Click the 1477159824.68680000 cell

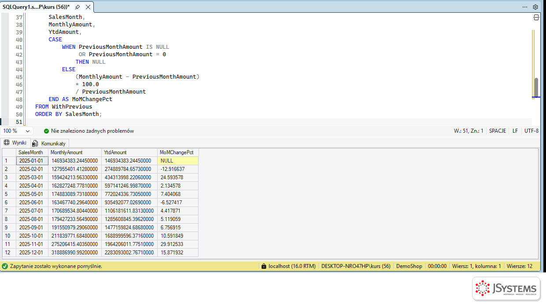coord(129,228)
